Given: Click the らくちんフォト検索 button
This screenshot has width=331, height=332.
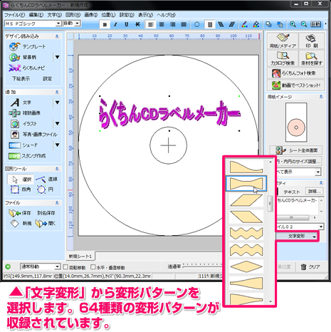Looking at the screenshot, I should point(295,73).
